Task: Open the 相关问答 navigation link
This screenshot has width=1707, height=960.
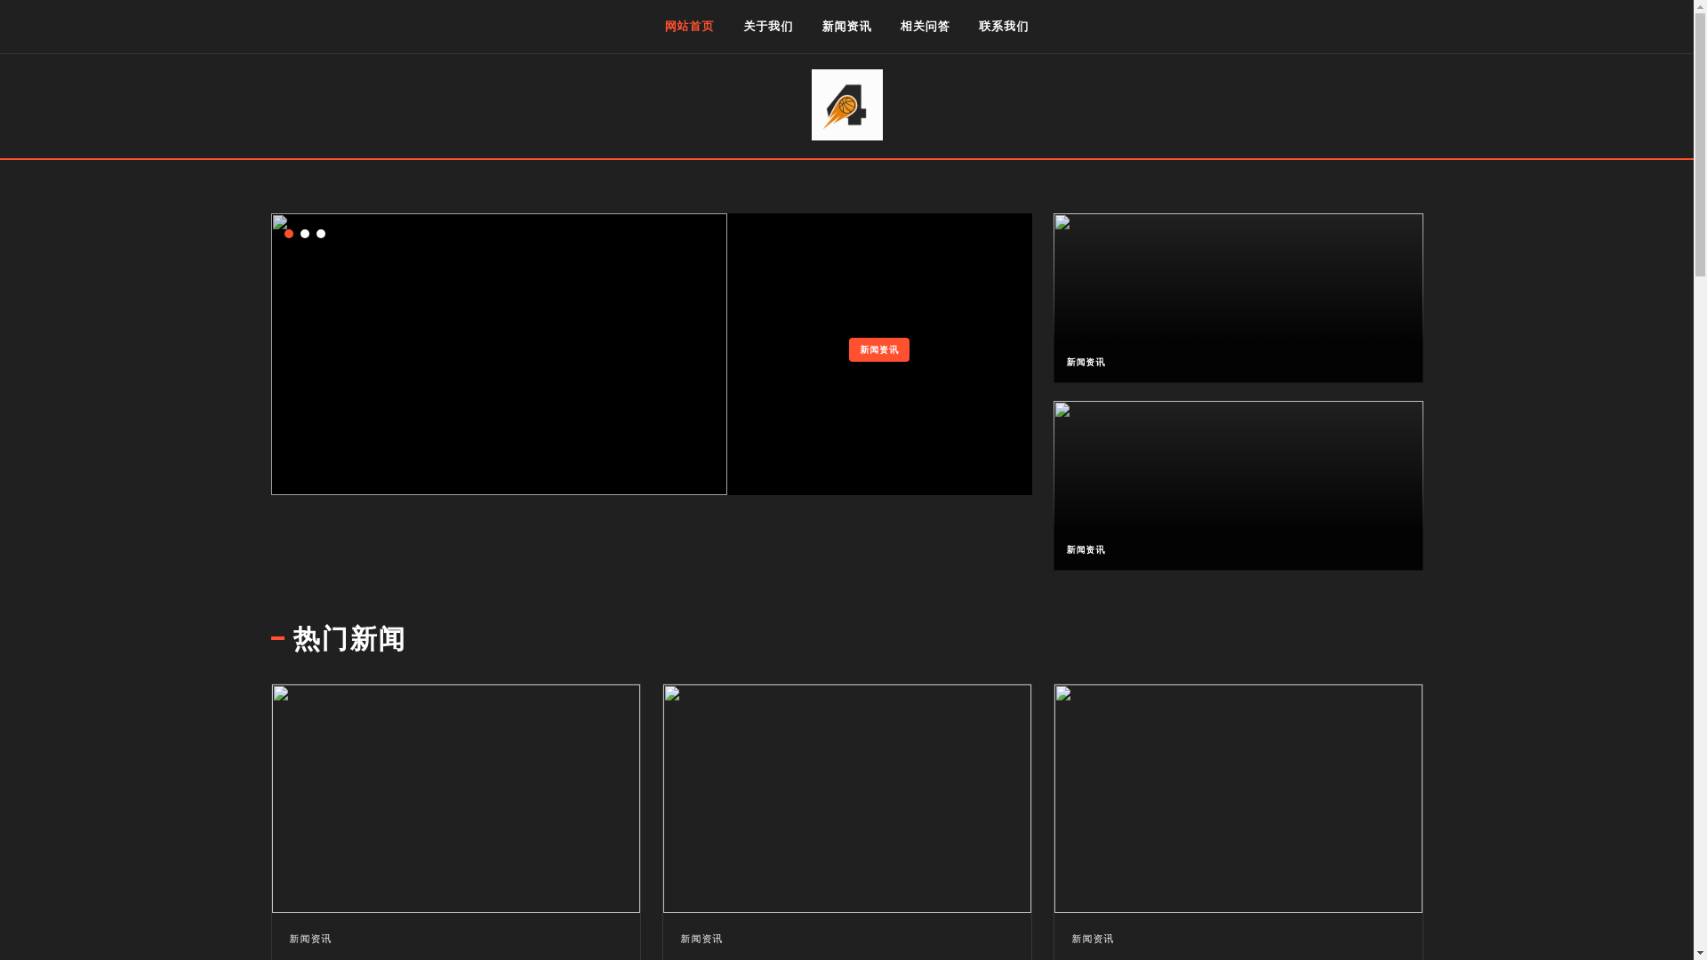Action: pos(925,27)
